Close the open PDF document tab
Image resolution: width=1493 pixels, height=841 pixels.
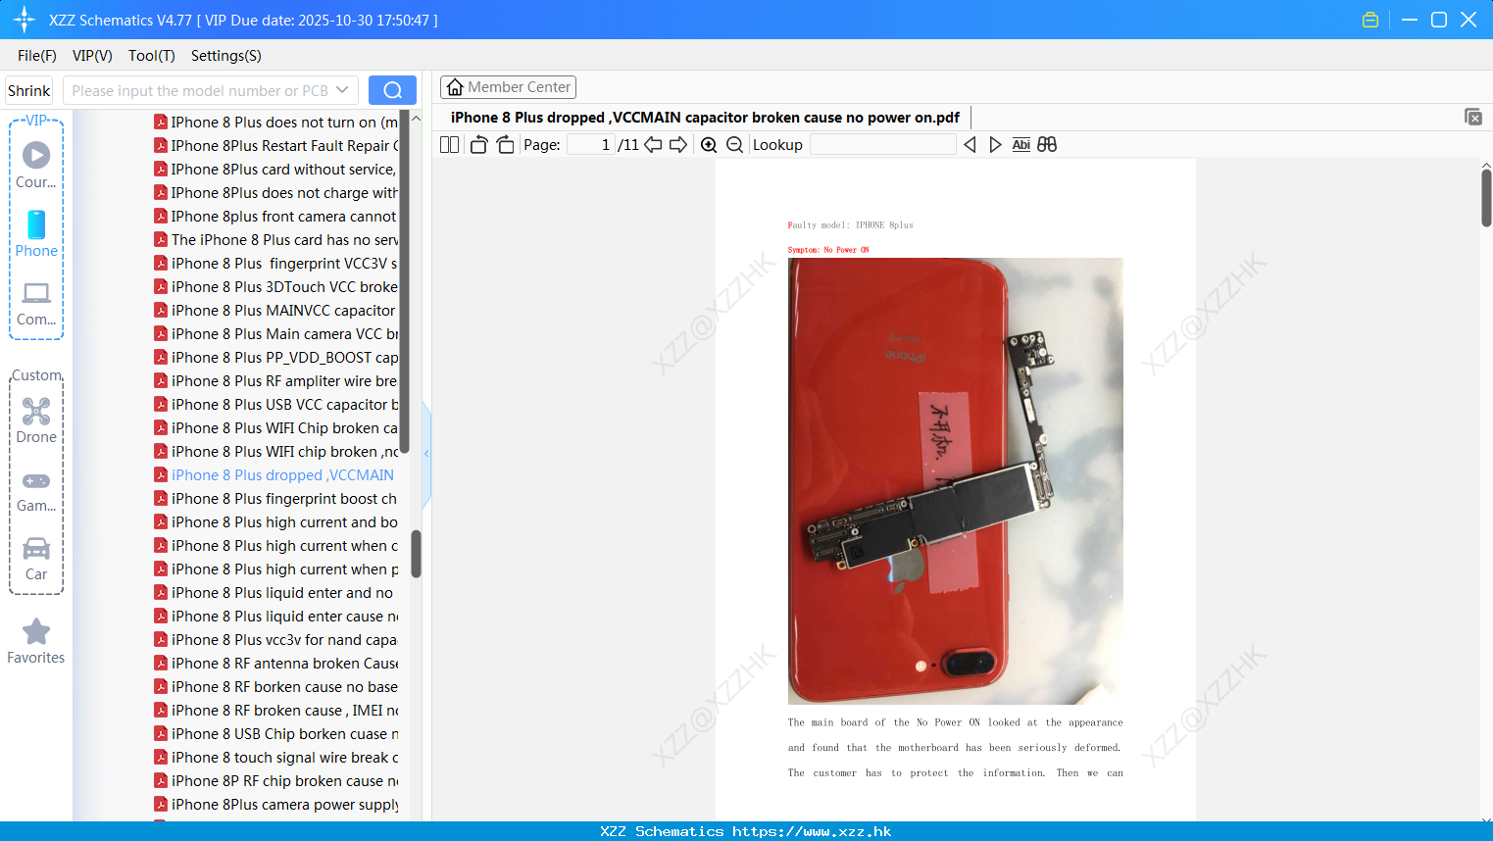click(x=1472, y=117)
